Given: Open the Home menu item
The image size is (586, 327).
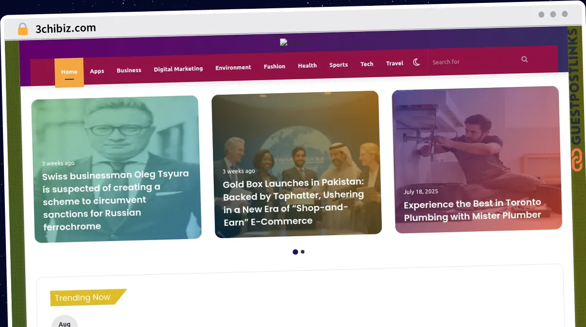Looking at the screenshot, I should pyautogui.click(x=69, y=72).
